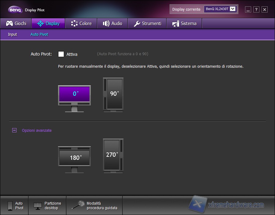Select the Auto Pivot tab
Viewport: 275px width, 215px height.
coord(39,34)
